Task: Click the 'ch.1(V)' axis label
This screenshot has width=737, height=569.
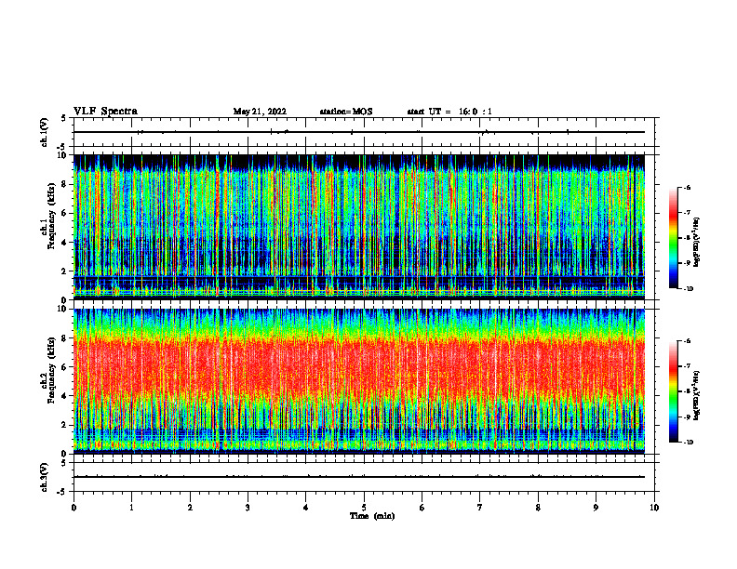Action: [x=45, y=132]
